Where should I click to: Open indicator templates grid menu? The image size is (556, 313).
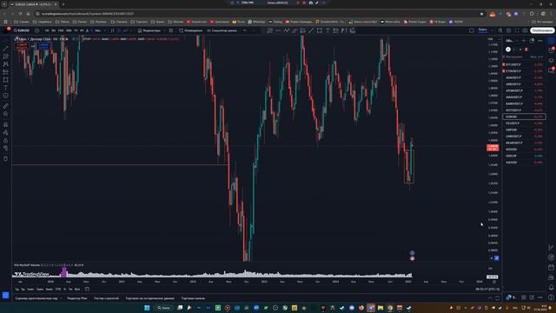tap(171, 30)
